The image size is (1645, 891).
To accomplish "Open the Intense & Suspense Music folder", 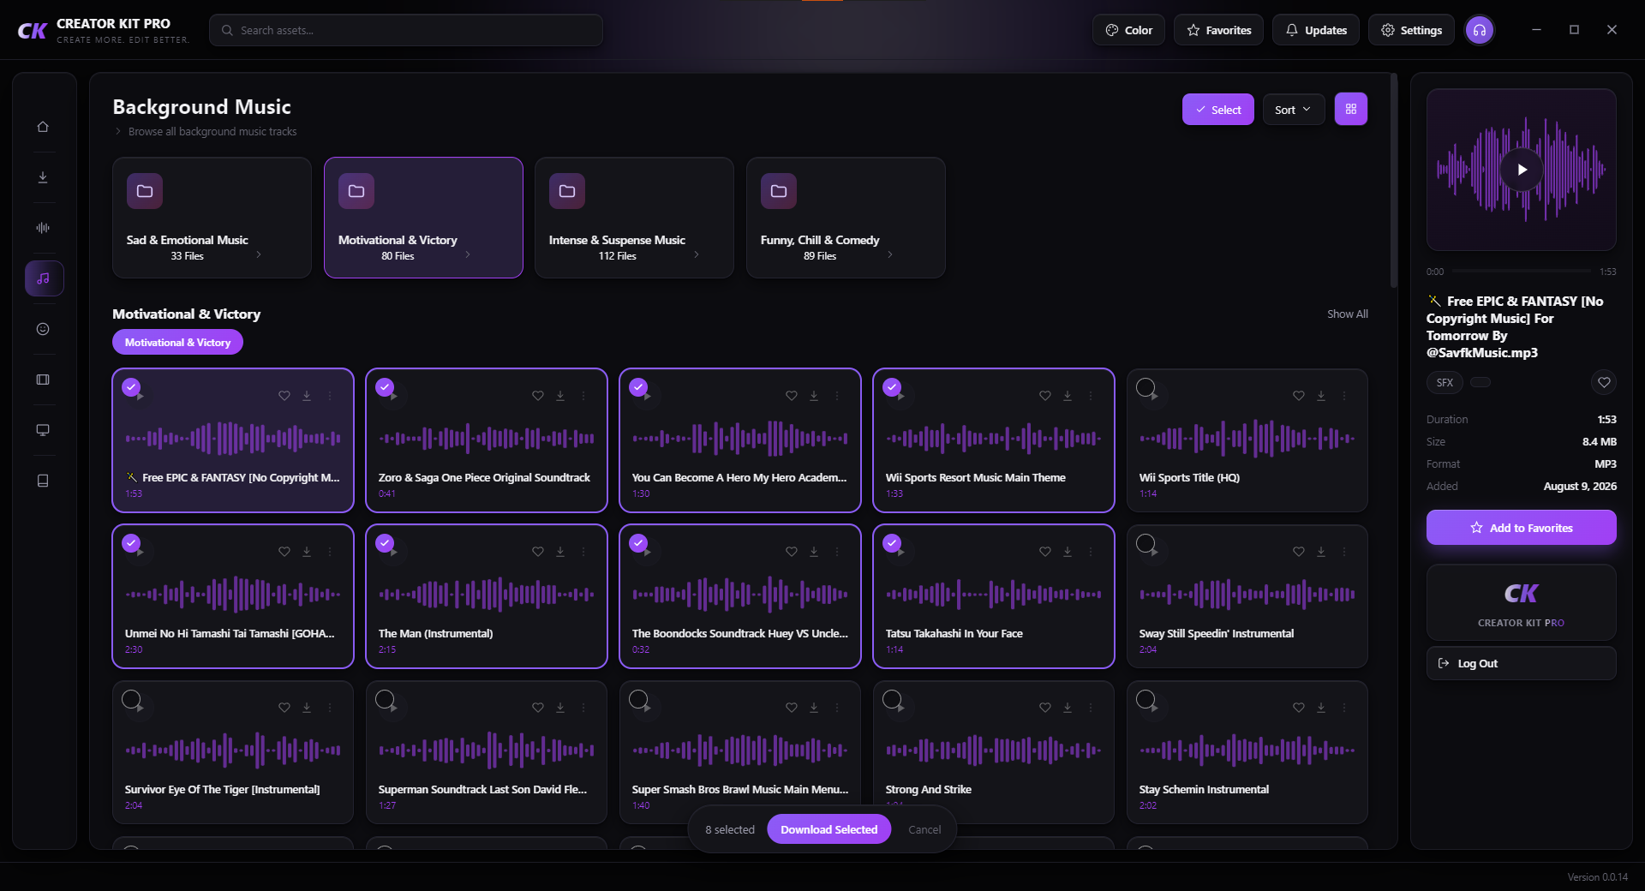I will 634,218.
